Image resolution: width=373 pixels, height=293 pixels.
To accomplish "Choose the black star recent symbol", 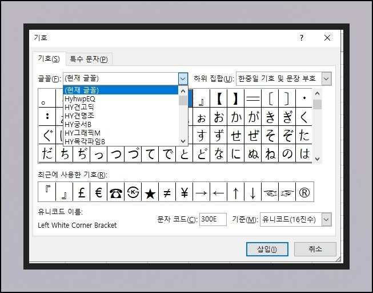I will coord(150,192).
